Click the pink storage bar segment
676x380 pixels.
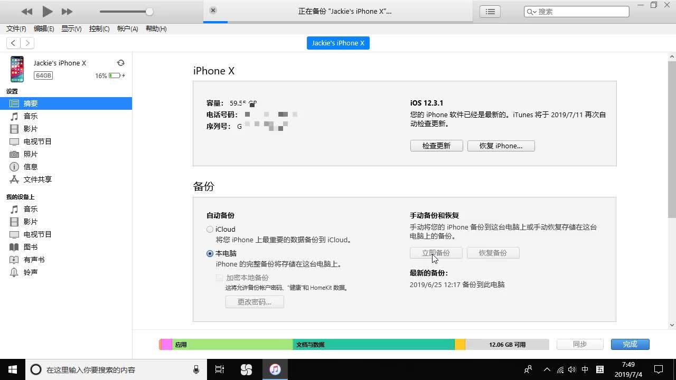[166, 344]
